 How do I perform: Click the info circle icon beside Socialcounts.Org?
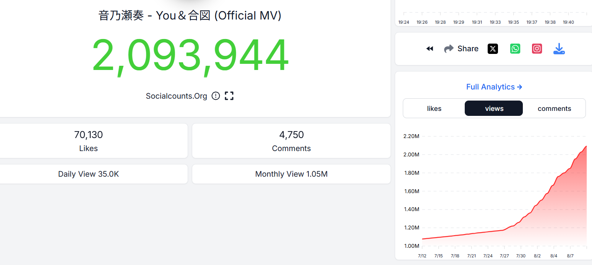[x=216, y=96]
